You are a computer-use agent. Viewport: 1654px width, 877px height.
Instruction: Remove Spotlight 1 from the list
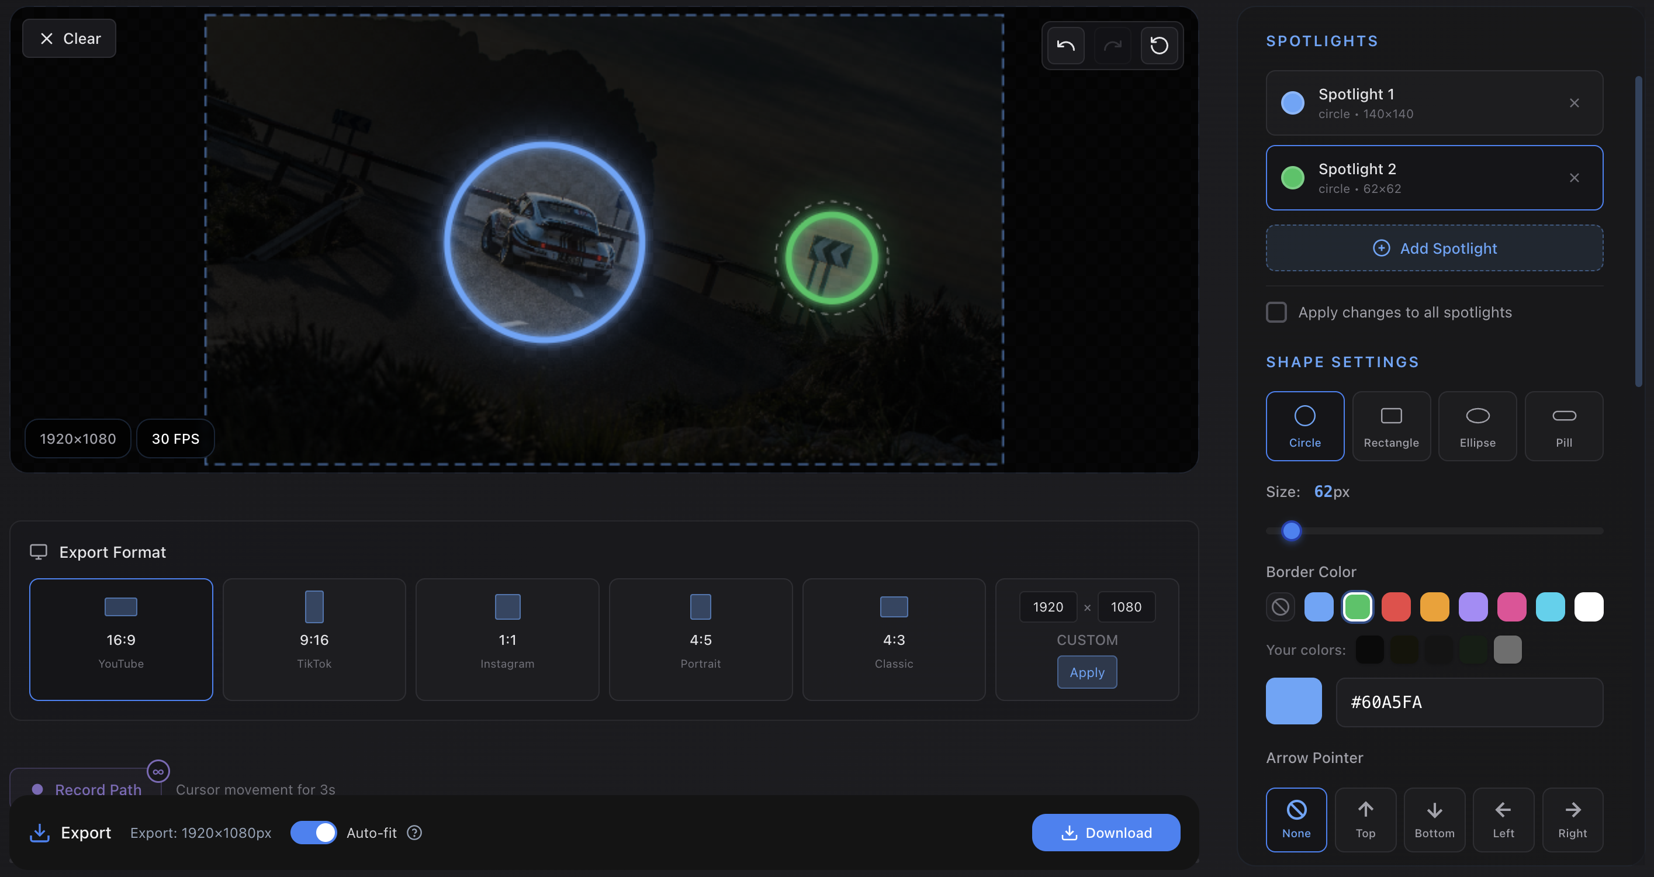(1574, 103)
